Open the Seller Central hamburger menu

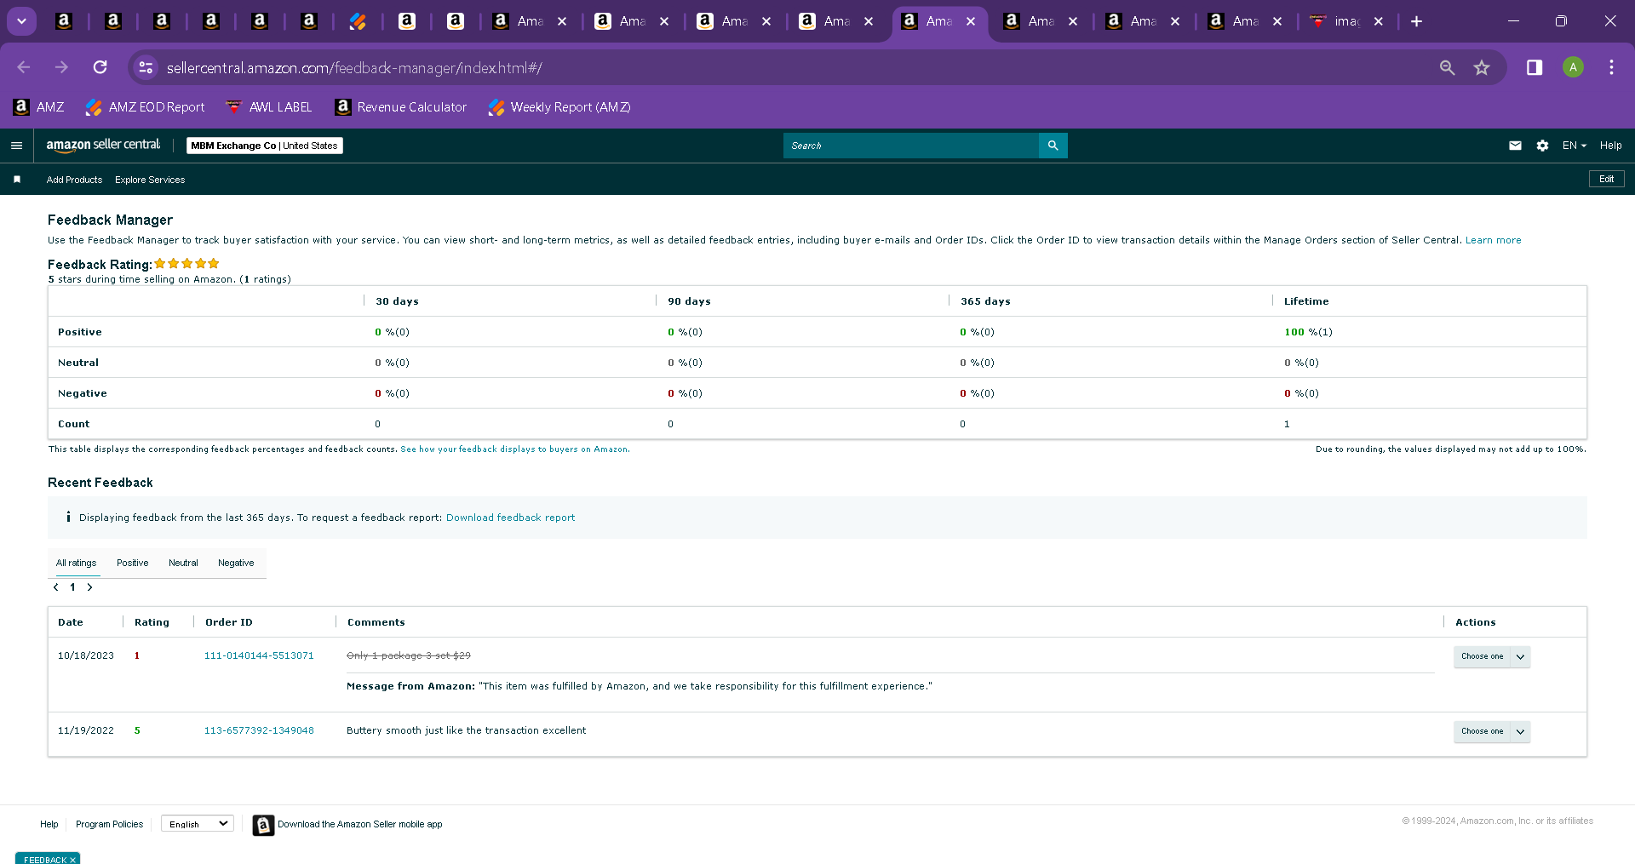coord(16,146)
